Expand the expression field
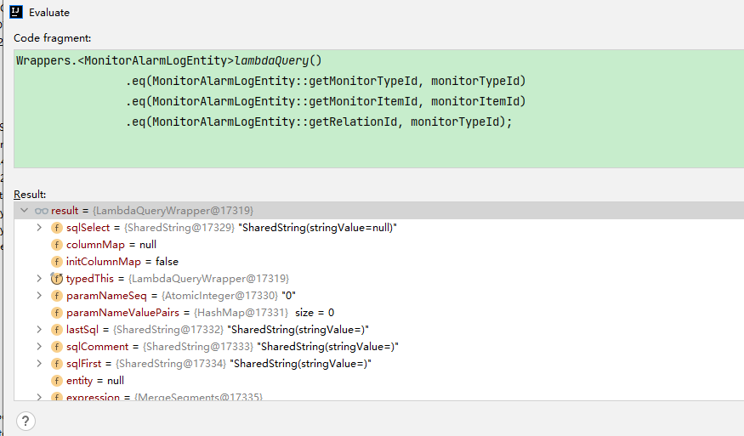The image size is (744, 436). (x=39, y=397)
